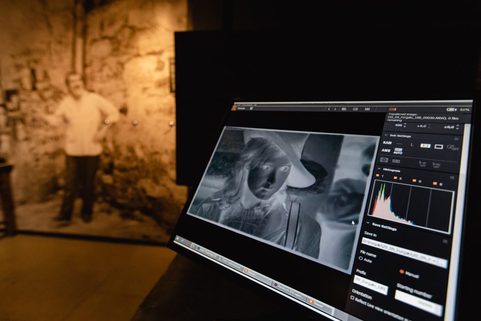Click the RAW file format icon
481x321 pixels.
tap(387, 143)
